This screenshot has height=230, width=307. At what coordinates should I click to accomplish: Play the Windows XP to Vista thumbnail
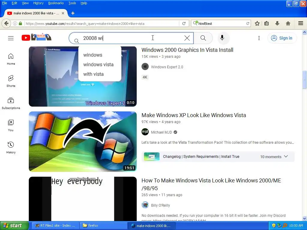coord(83,142)
